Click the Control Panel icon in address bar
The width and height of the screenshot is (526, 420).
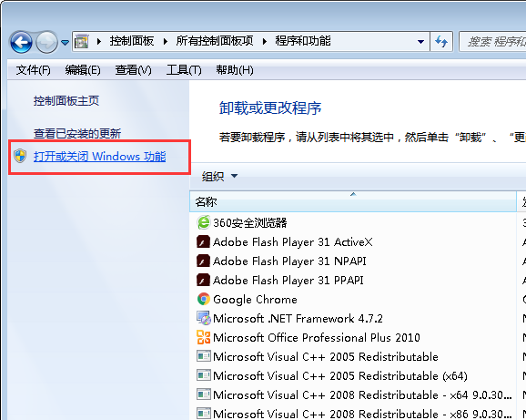(x=82, y=41)
